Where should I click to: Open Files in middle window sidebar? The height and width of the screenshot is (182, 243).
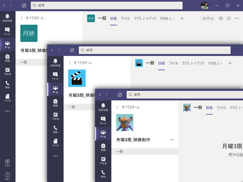(x=55, y=142)
